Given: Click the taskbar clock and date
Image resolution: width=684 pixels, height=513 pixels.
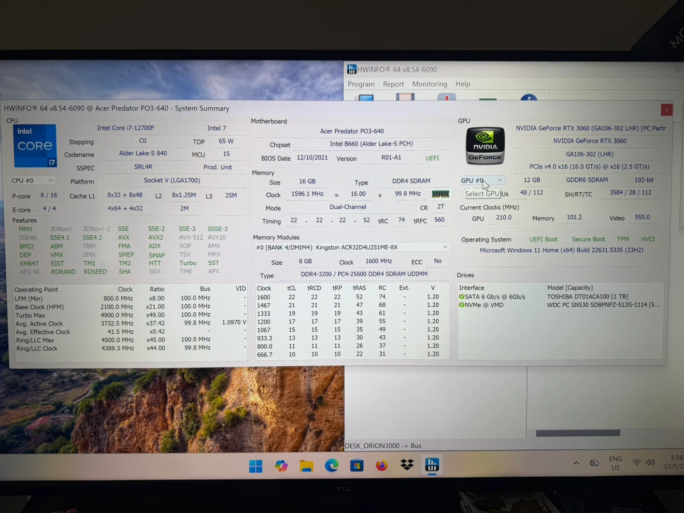Looking at the screenshot, I should tap(674, 462).
